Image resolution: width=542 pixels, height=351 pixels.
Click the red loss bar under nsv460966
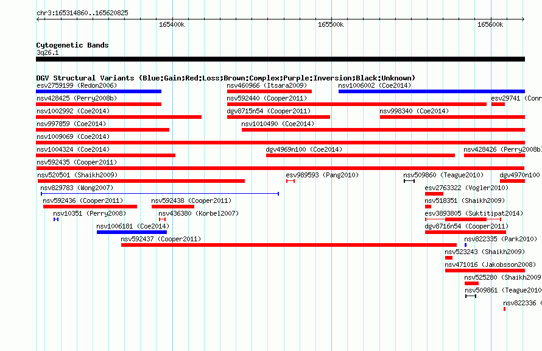(x=269, y=91)
